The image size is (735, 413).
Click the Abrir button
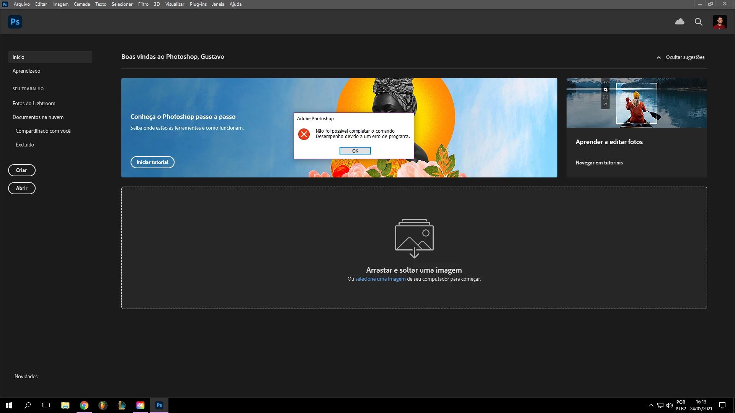click(22, 188)
